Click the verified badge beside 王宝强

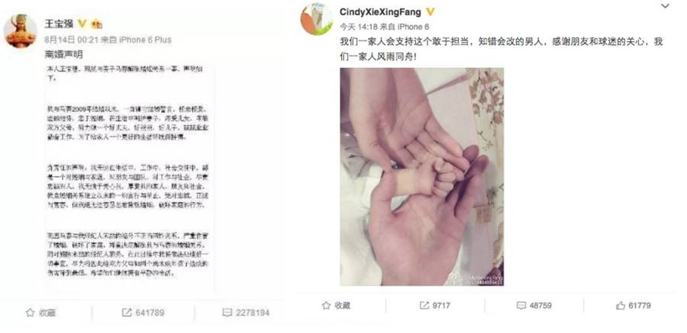point(82,24)
